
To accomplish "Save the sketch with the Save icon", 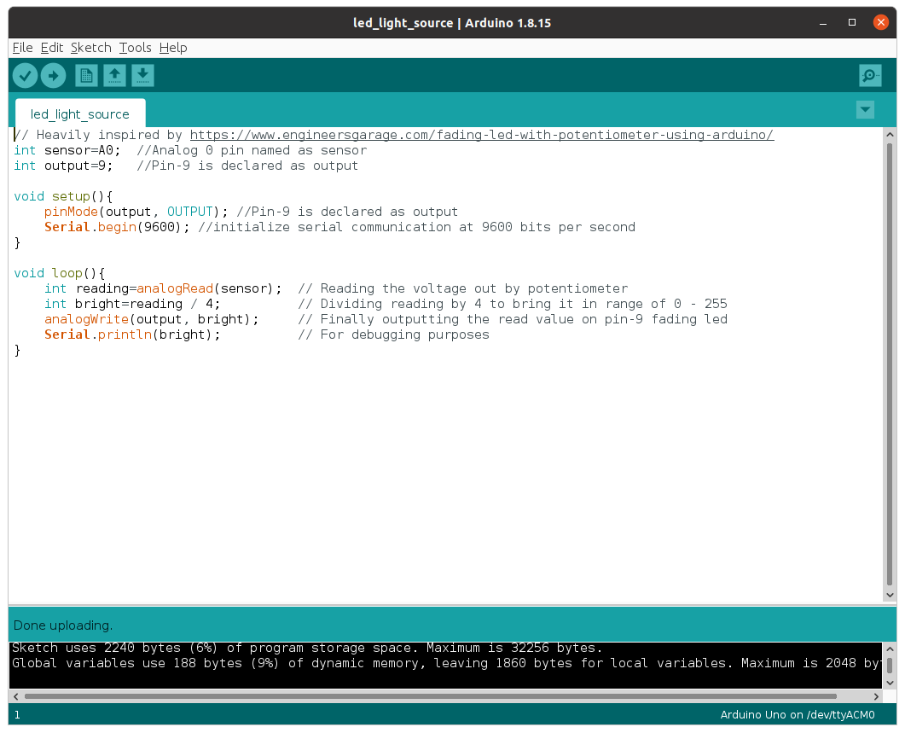I will [x=142, y=75].
